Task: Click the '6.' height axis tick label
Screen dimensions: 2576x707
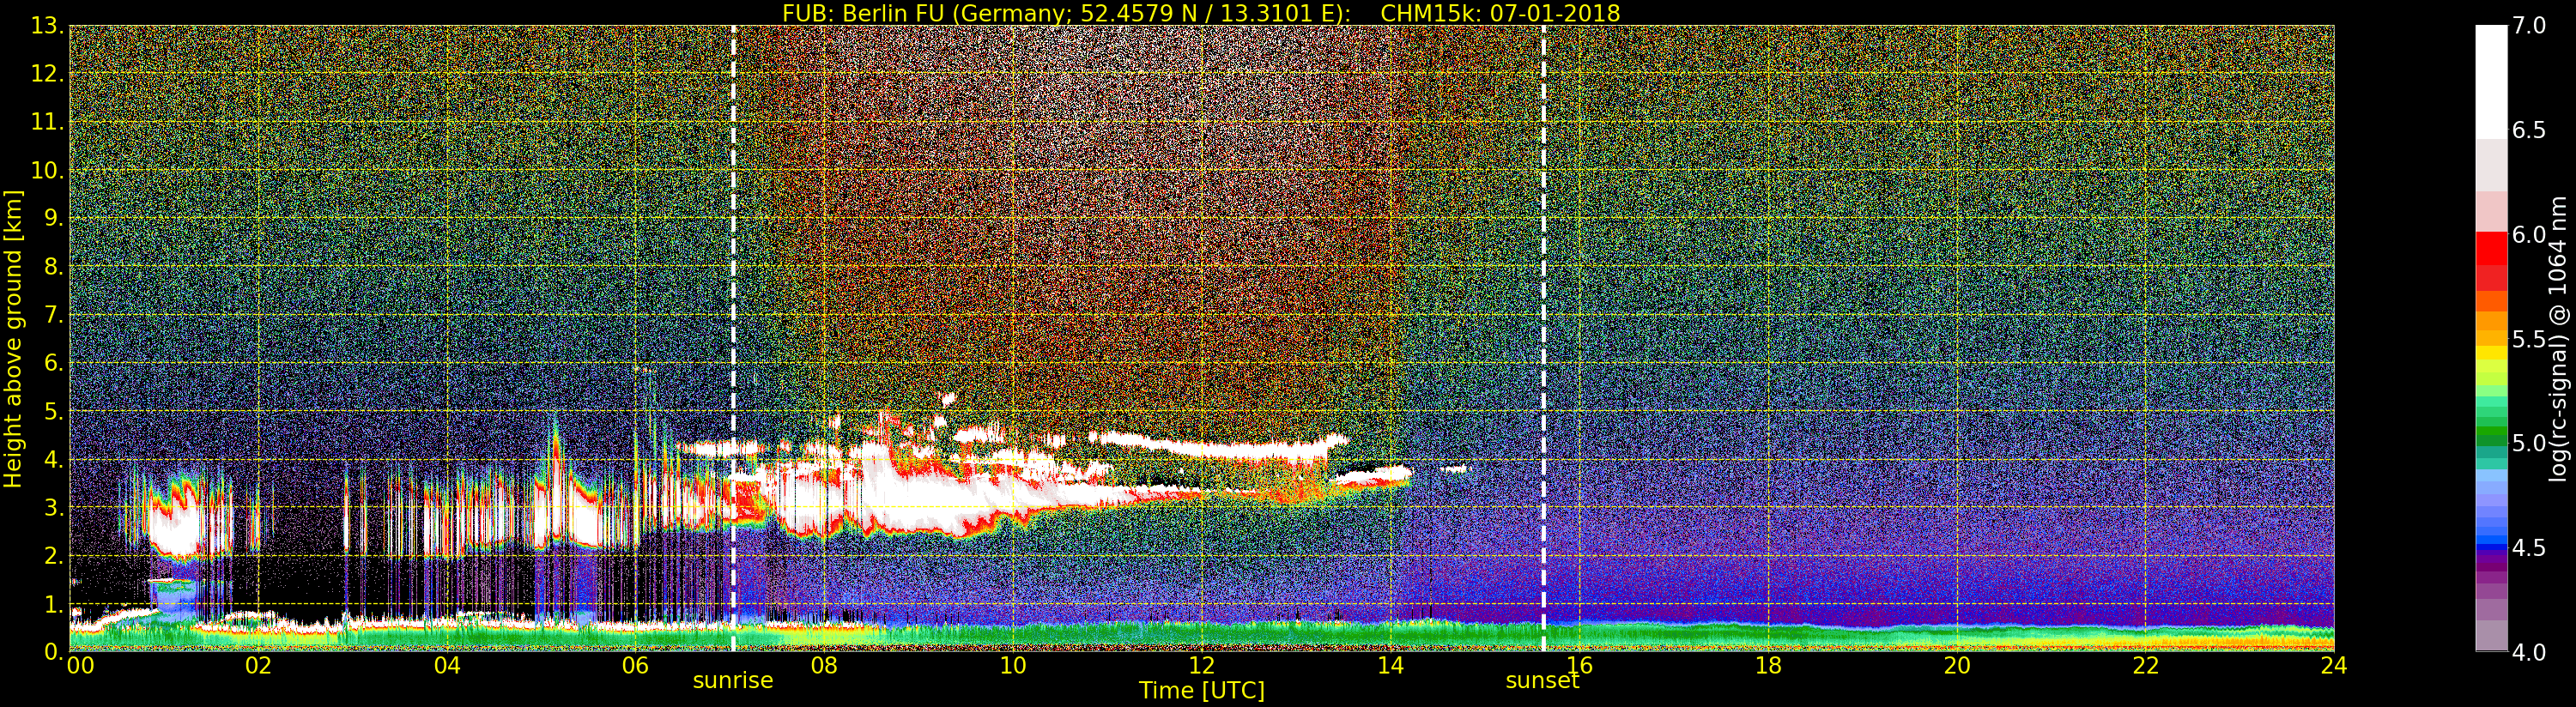Action: tap(54, 363)
